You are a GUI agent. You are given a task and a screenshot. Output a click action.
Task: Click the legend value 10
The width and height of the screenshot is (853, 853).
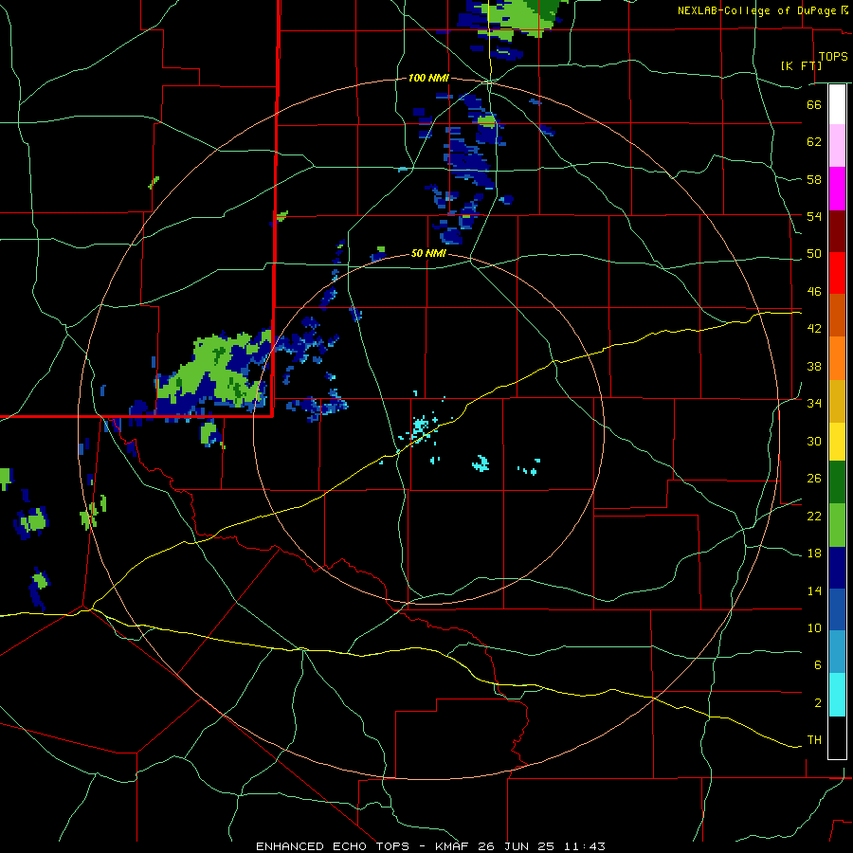[814, 627]
